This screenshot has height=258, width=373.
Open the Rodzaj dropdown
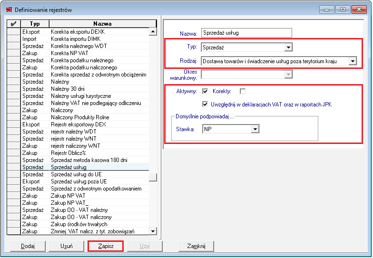353,61
